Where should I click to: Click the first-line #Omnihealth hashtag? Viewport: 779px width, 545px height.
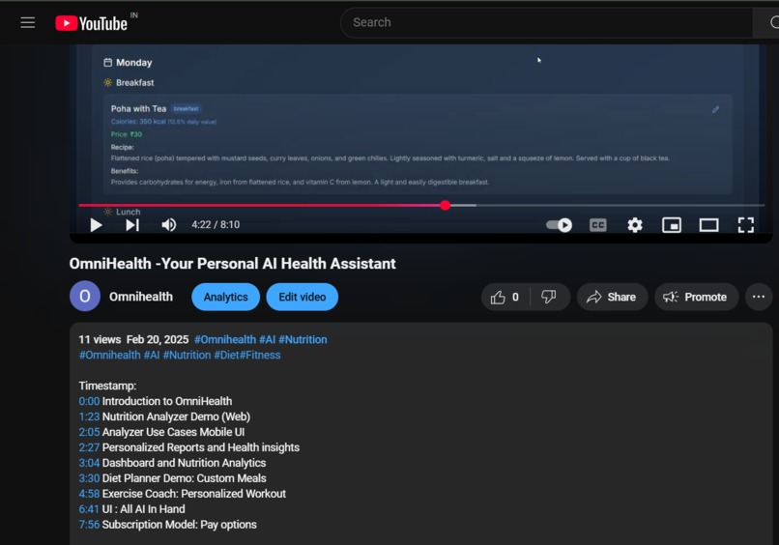225,340
